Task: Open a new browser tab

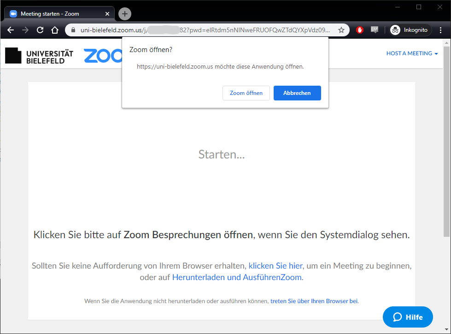Action: click(125, 14)
